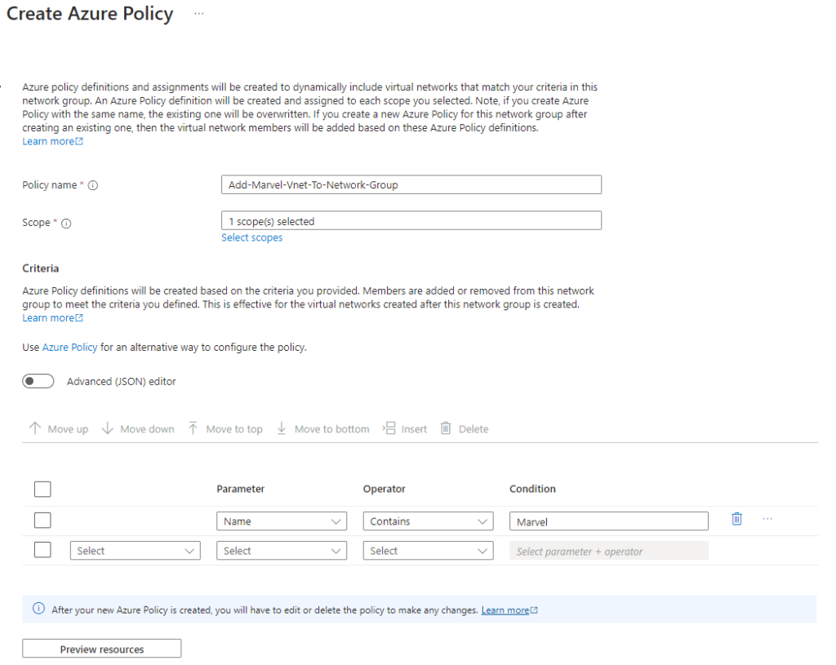836x665 pixels.
Task: Click the Preview resources button
Action: pyautogui.click(x=101, y=649)
